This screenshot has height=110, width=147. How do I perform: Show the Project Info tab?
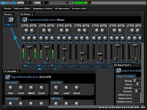pyautogui.click(x=79, y=9)
